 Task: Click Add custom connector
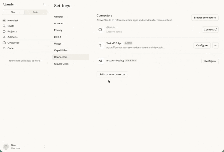[x=112, y=74]
